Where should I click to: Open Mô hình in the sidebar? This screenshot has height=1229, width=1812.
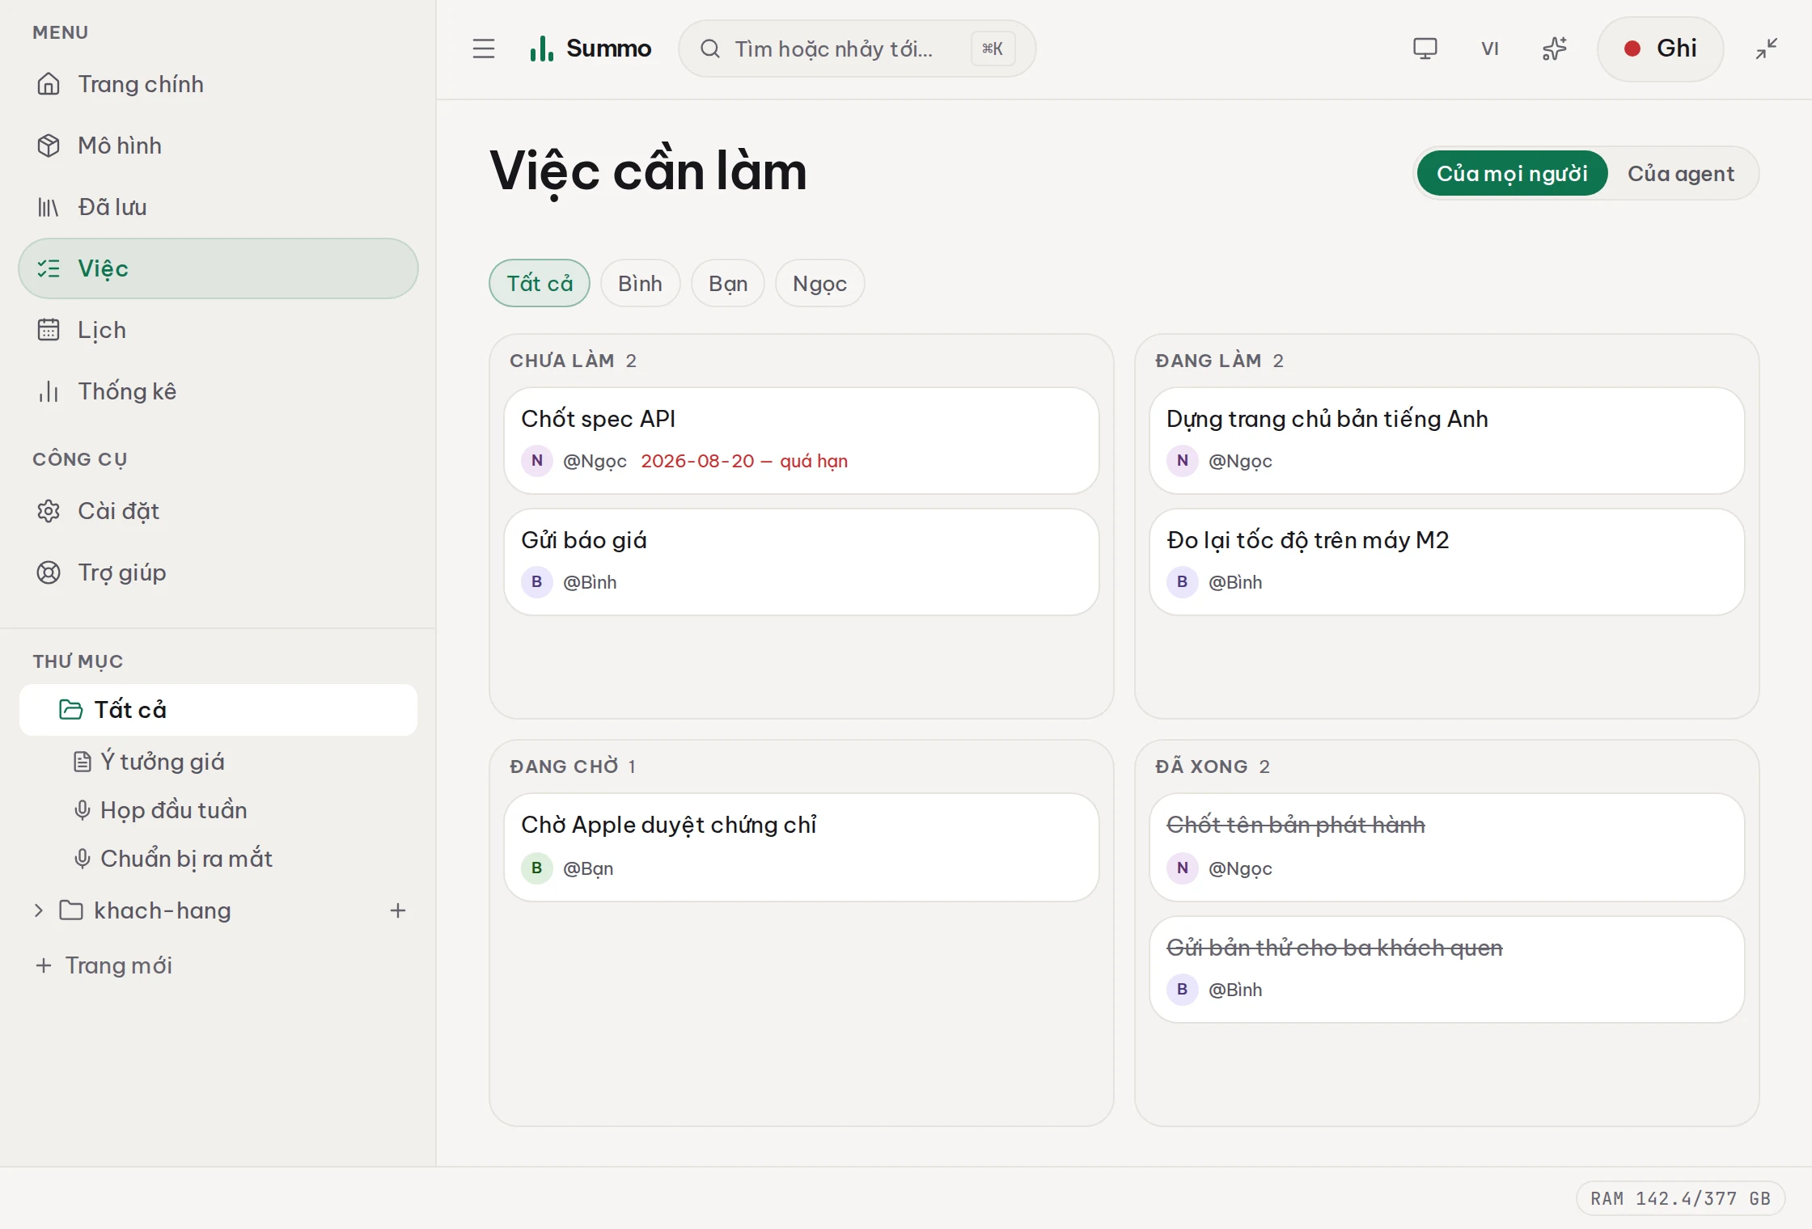[218, 146]
